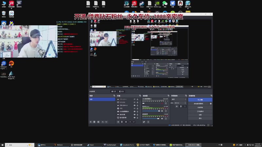The width and height of the screenshot is (262, 147).
Task: Lock the Text (GDI+) 2 source
Action: point(138,105)
